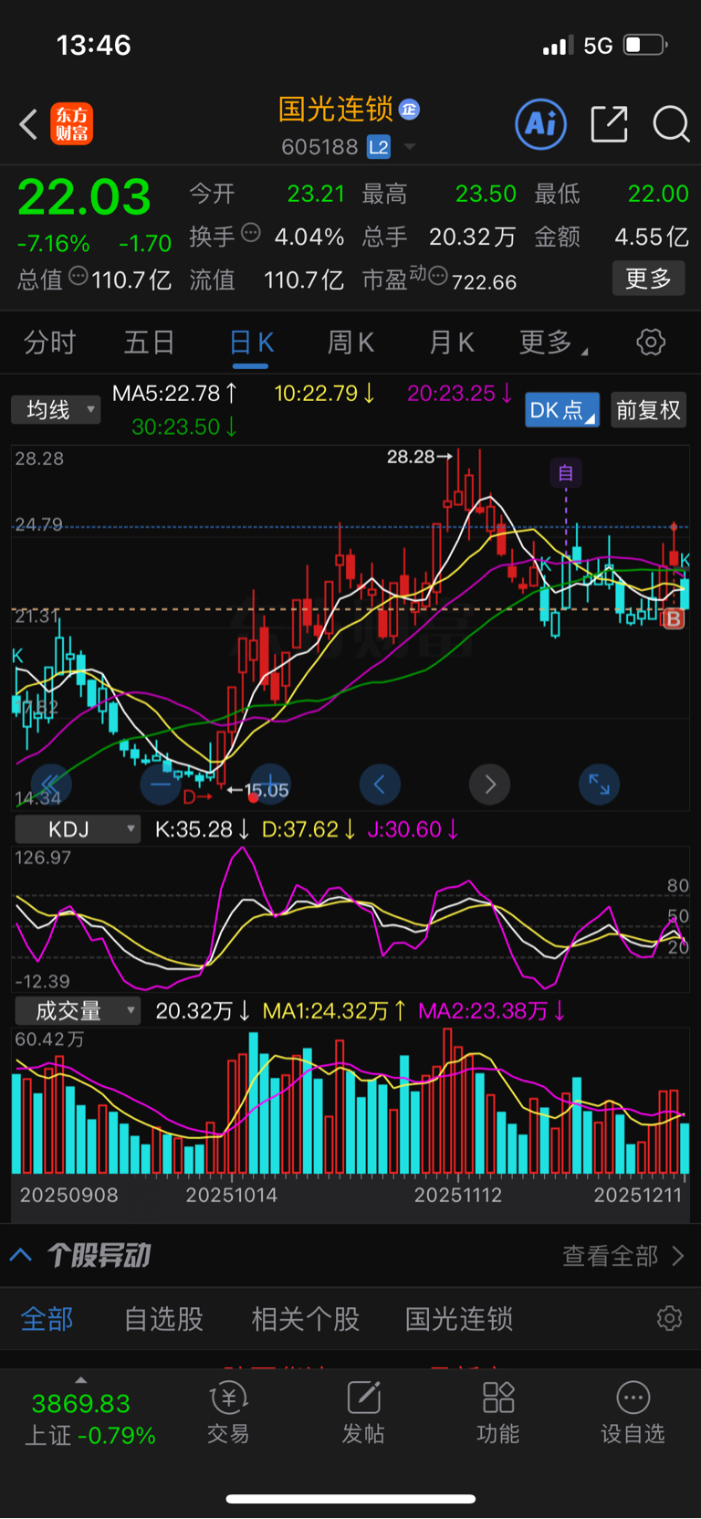Open the 更多 chart period dropdown
The width and height of the screenshot is (701, 1519).
tap(553, 343)
